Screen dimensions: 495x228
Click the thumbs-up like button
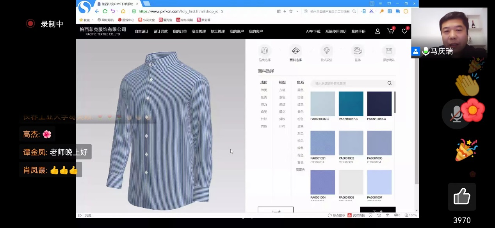[461, 197]
